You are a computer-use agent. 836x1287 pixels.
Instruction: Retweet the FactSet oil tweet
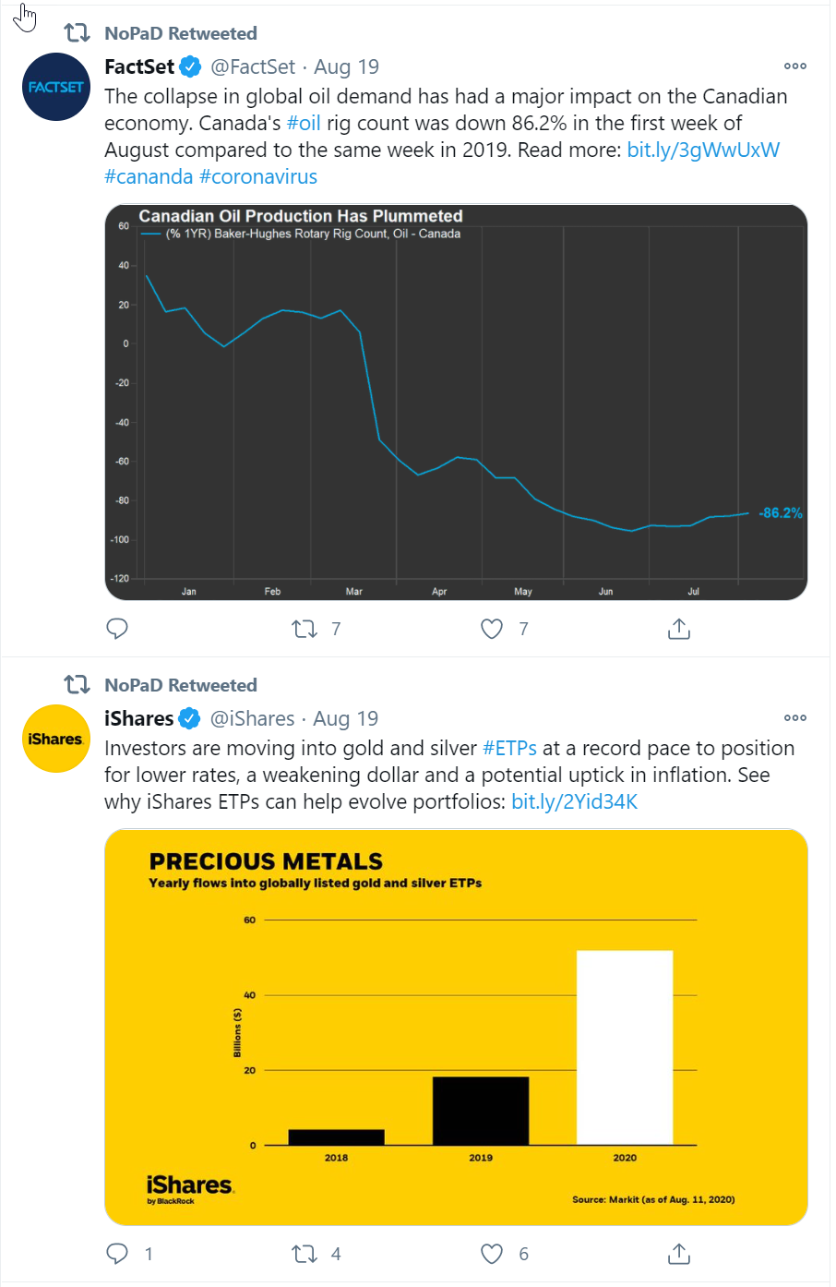pyautogui.click(x=304, y=629)
